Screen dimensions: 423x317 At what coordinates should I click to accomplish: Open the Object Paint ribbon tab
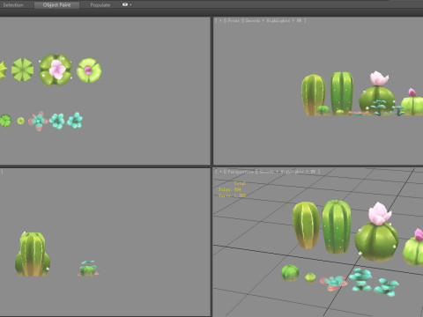tap(56, 5)
